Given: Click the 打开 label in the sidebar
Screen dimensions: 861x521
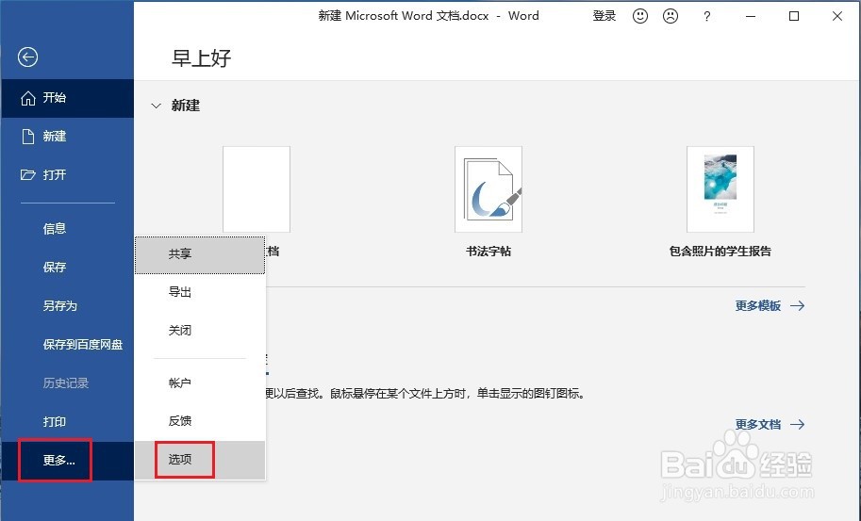Looking at the screenshot, I should (55, 175).
